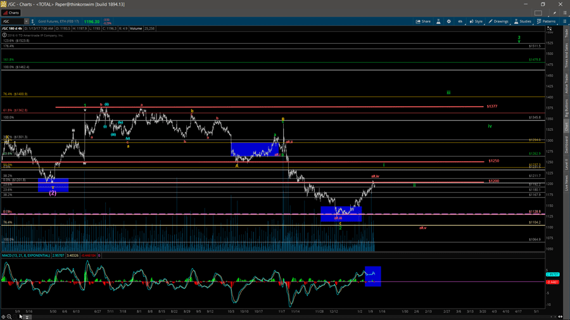The width and height of the screenshot is (570, 320).
Task: Click the pointer cursor icon at bottom left
Action: [x=20, y=316]
